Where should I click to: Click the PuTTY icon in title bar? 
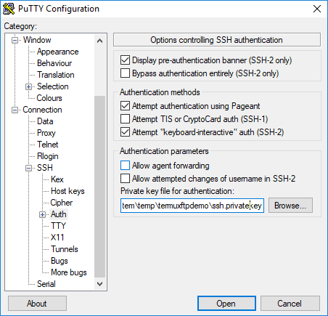click(9, 9)
